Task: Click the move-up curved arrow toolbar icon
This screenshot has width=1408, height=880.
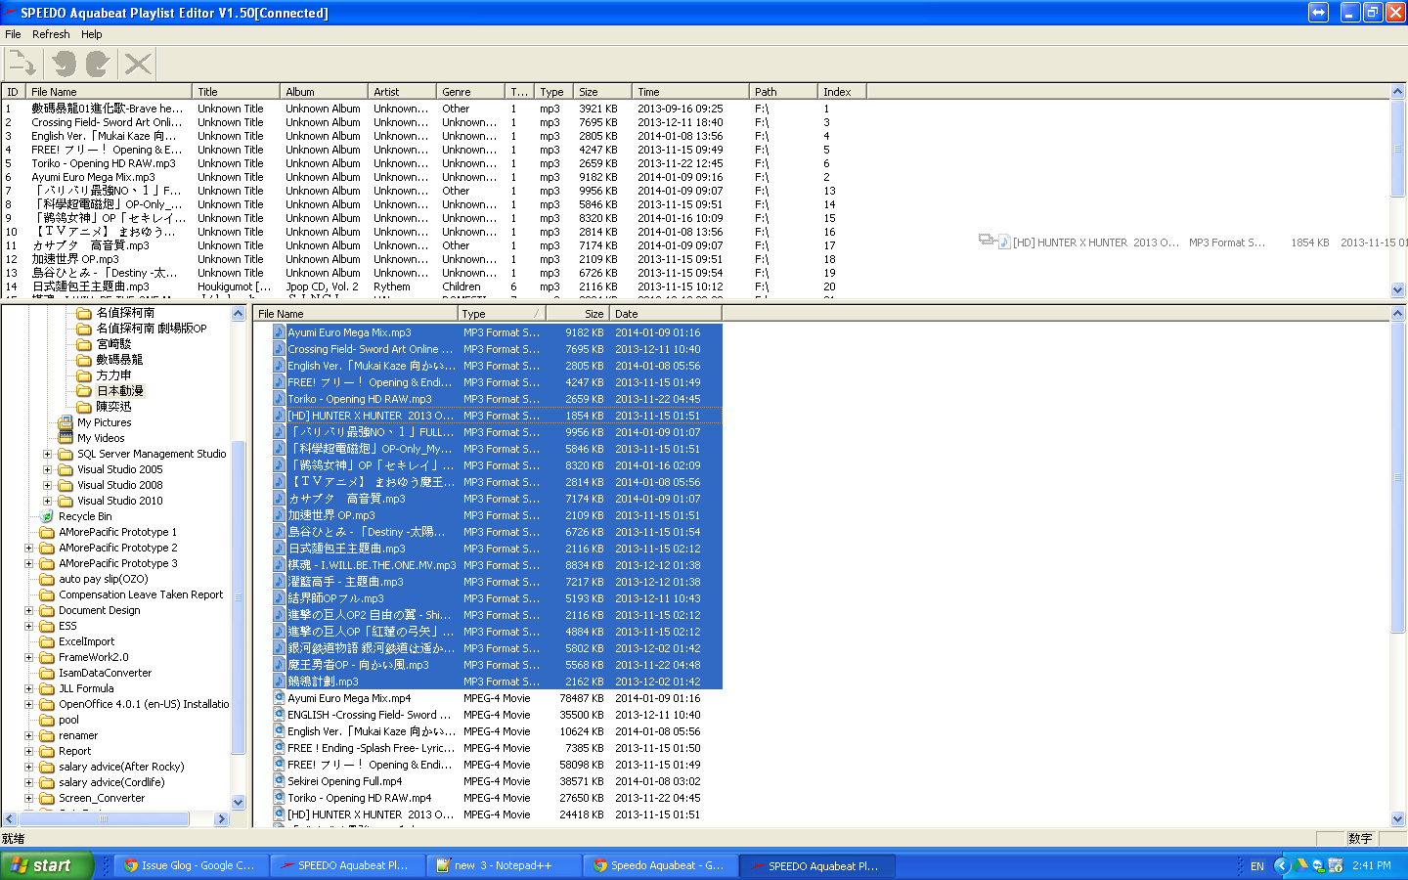Action: click(x=65, y=65)
